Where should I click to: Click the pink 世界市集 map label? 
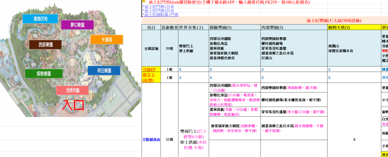click(x=72, y=90)
